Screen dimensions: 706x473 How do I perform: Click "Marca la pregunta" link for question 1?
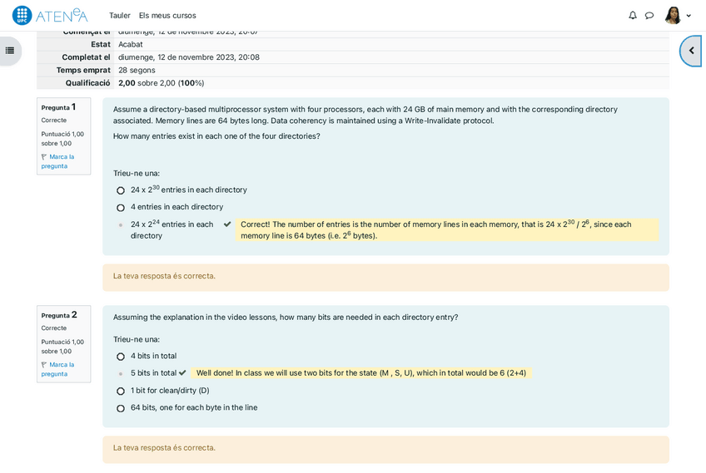[60, 161]
